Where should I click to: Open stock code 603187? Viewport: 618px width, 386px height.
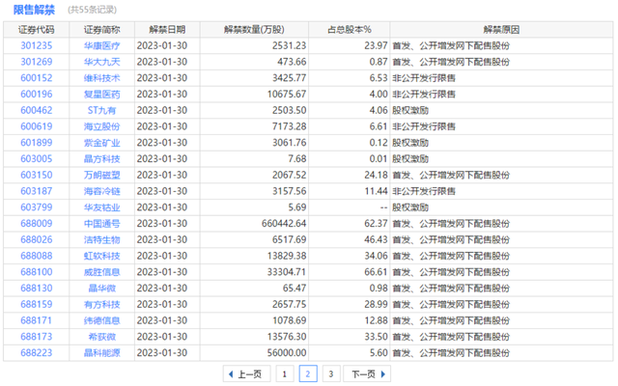click(x=37, y=191)
